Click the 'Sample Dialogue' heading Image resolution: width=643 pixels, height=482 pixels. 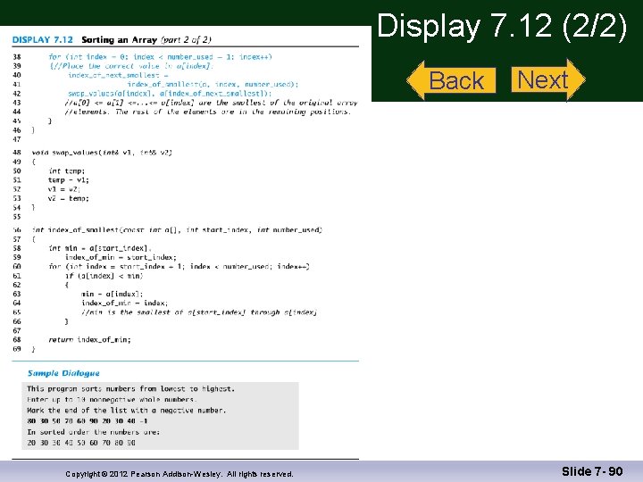pos(63,373)
